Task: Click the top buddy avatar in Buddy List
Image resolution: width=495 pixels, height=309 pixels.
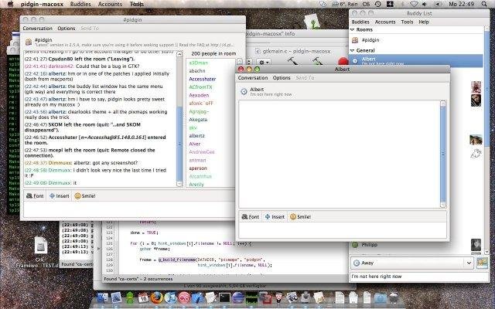Action: [476, 87]
